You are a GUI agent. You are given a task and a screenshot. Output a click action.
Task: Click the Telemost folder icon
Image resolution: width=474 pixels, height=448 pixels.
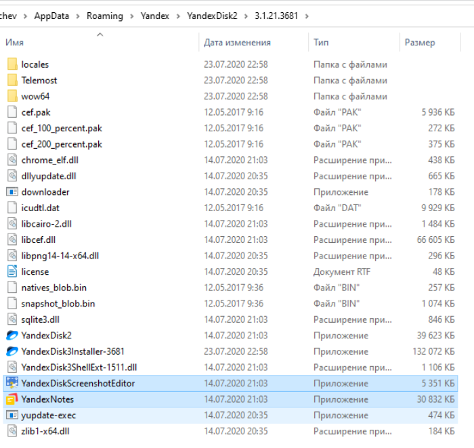12,81
